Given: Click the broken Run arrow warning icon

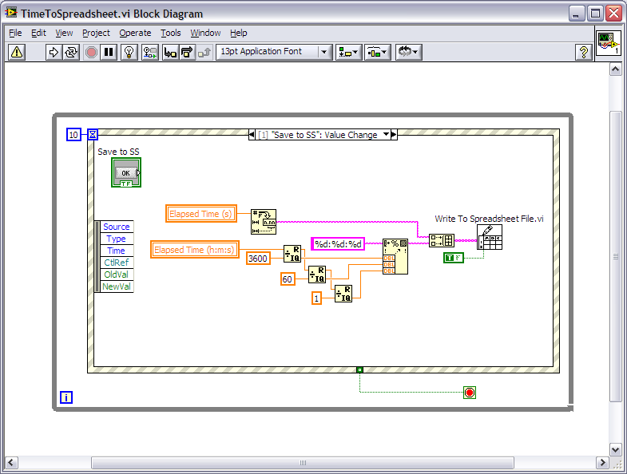Looking at the screenshot, I should [x=17, y=53].
